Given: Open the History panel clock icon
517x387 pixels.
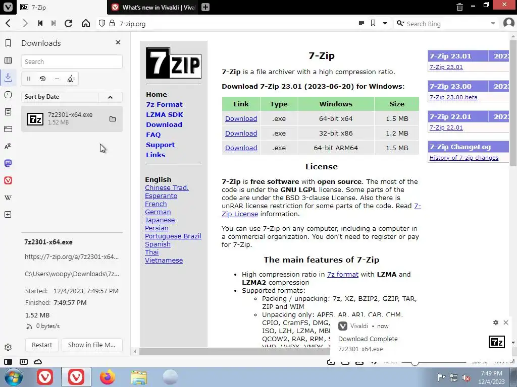Looking at the screenshot, I should pyautogui.click(x=8, y=95).
